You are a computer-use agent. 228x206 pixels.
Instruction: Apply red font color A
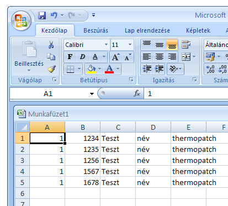point(109,69)
